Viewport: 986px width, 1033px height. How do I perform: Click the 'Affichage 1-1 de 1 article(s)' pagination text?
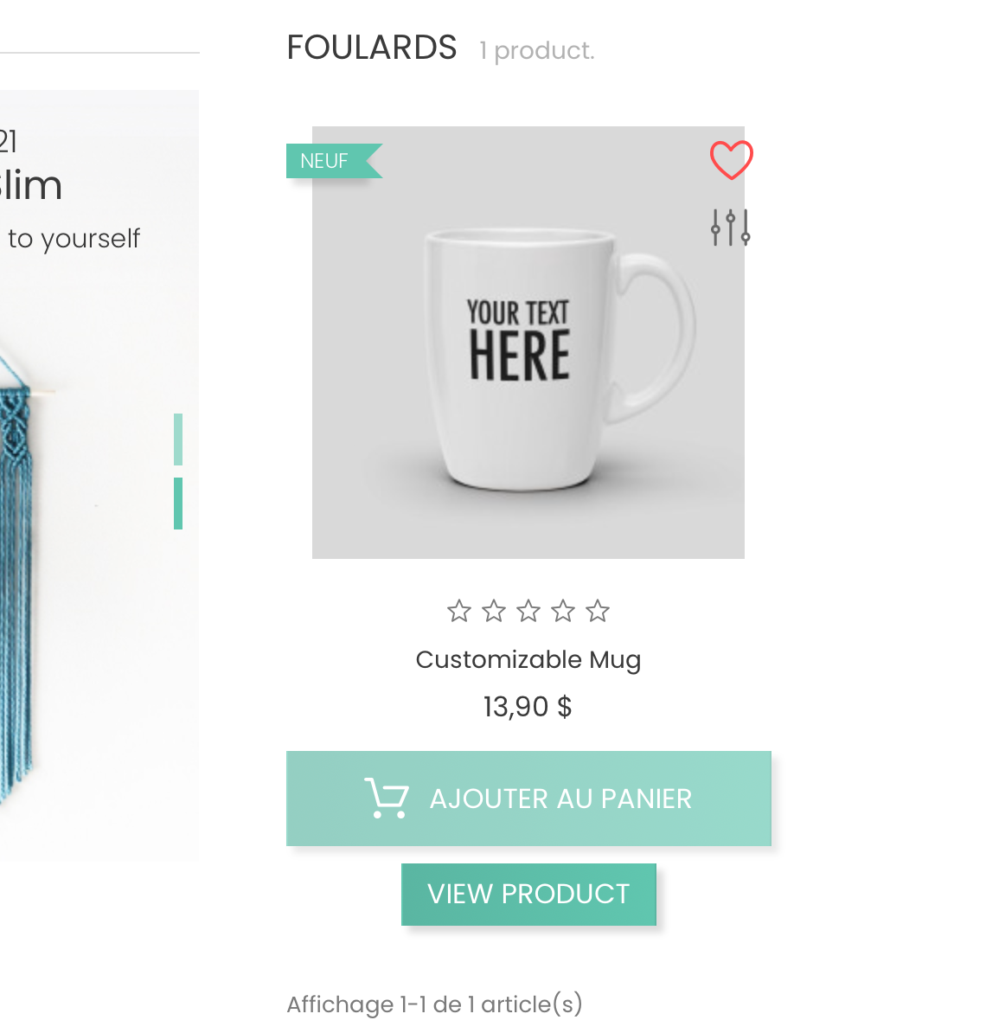click(x=434, y=1004)
